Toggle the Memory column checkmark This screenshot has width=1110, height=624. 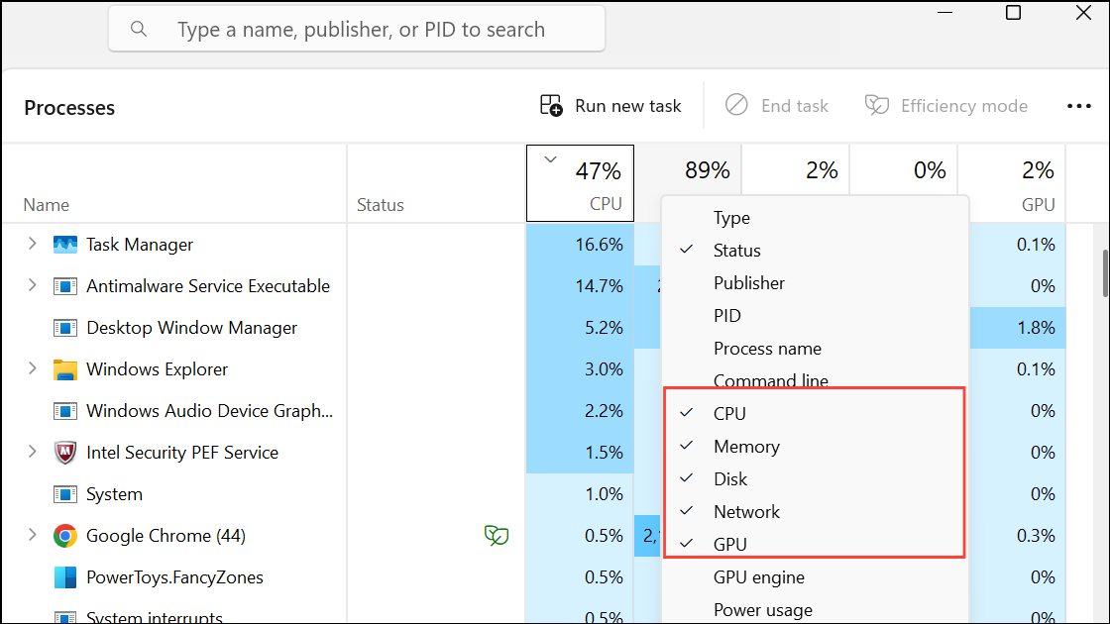click(x=745, y=446)
